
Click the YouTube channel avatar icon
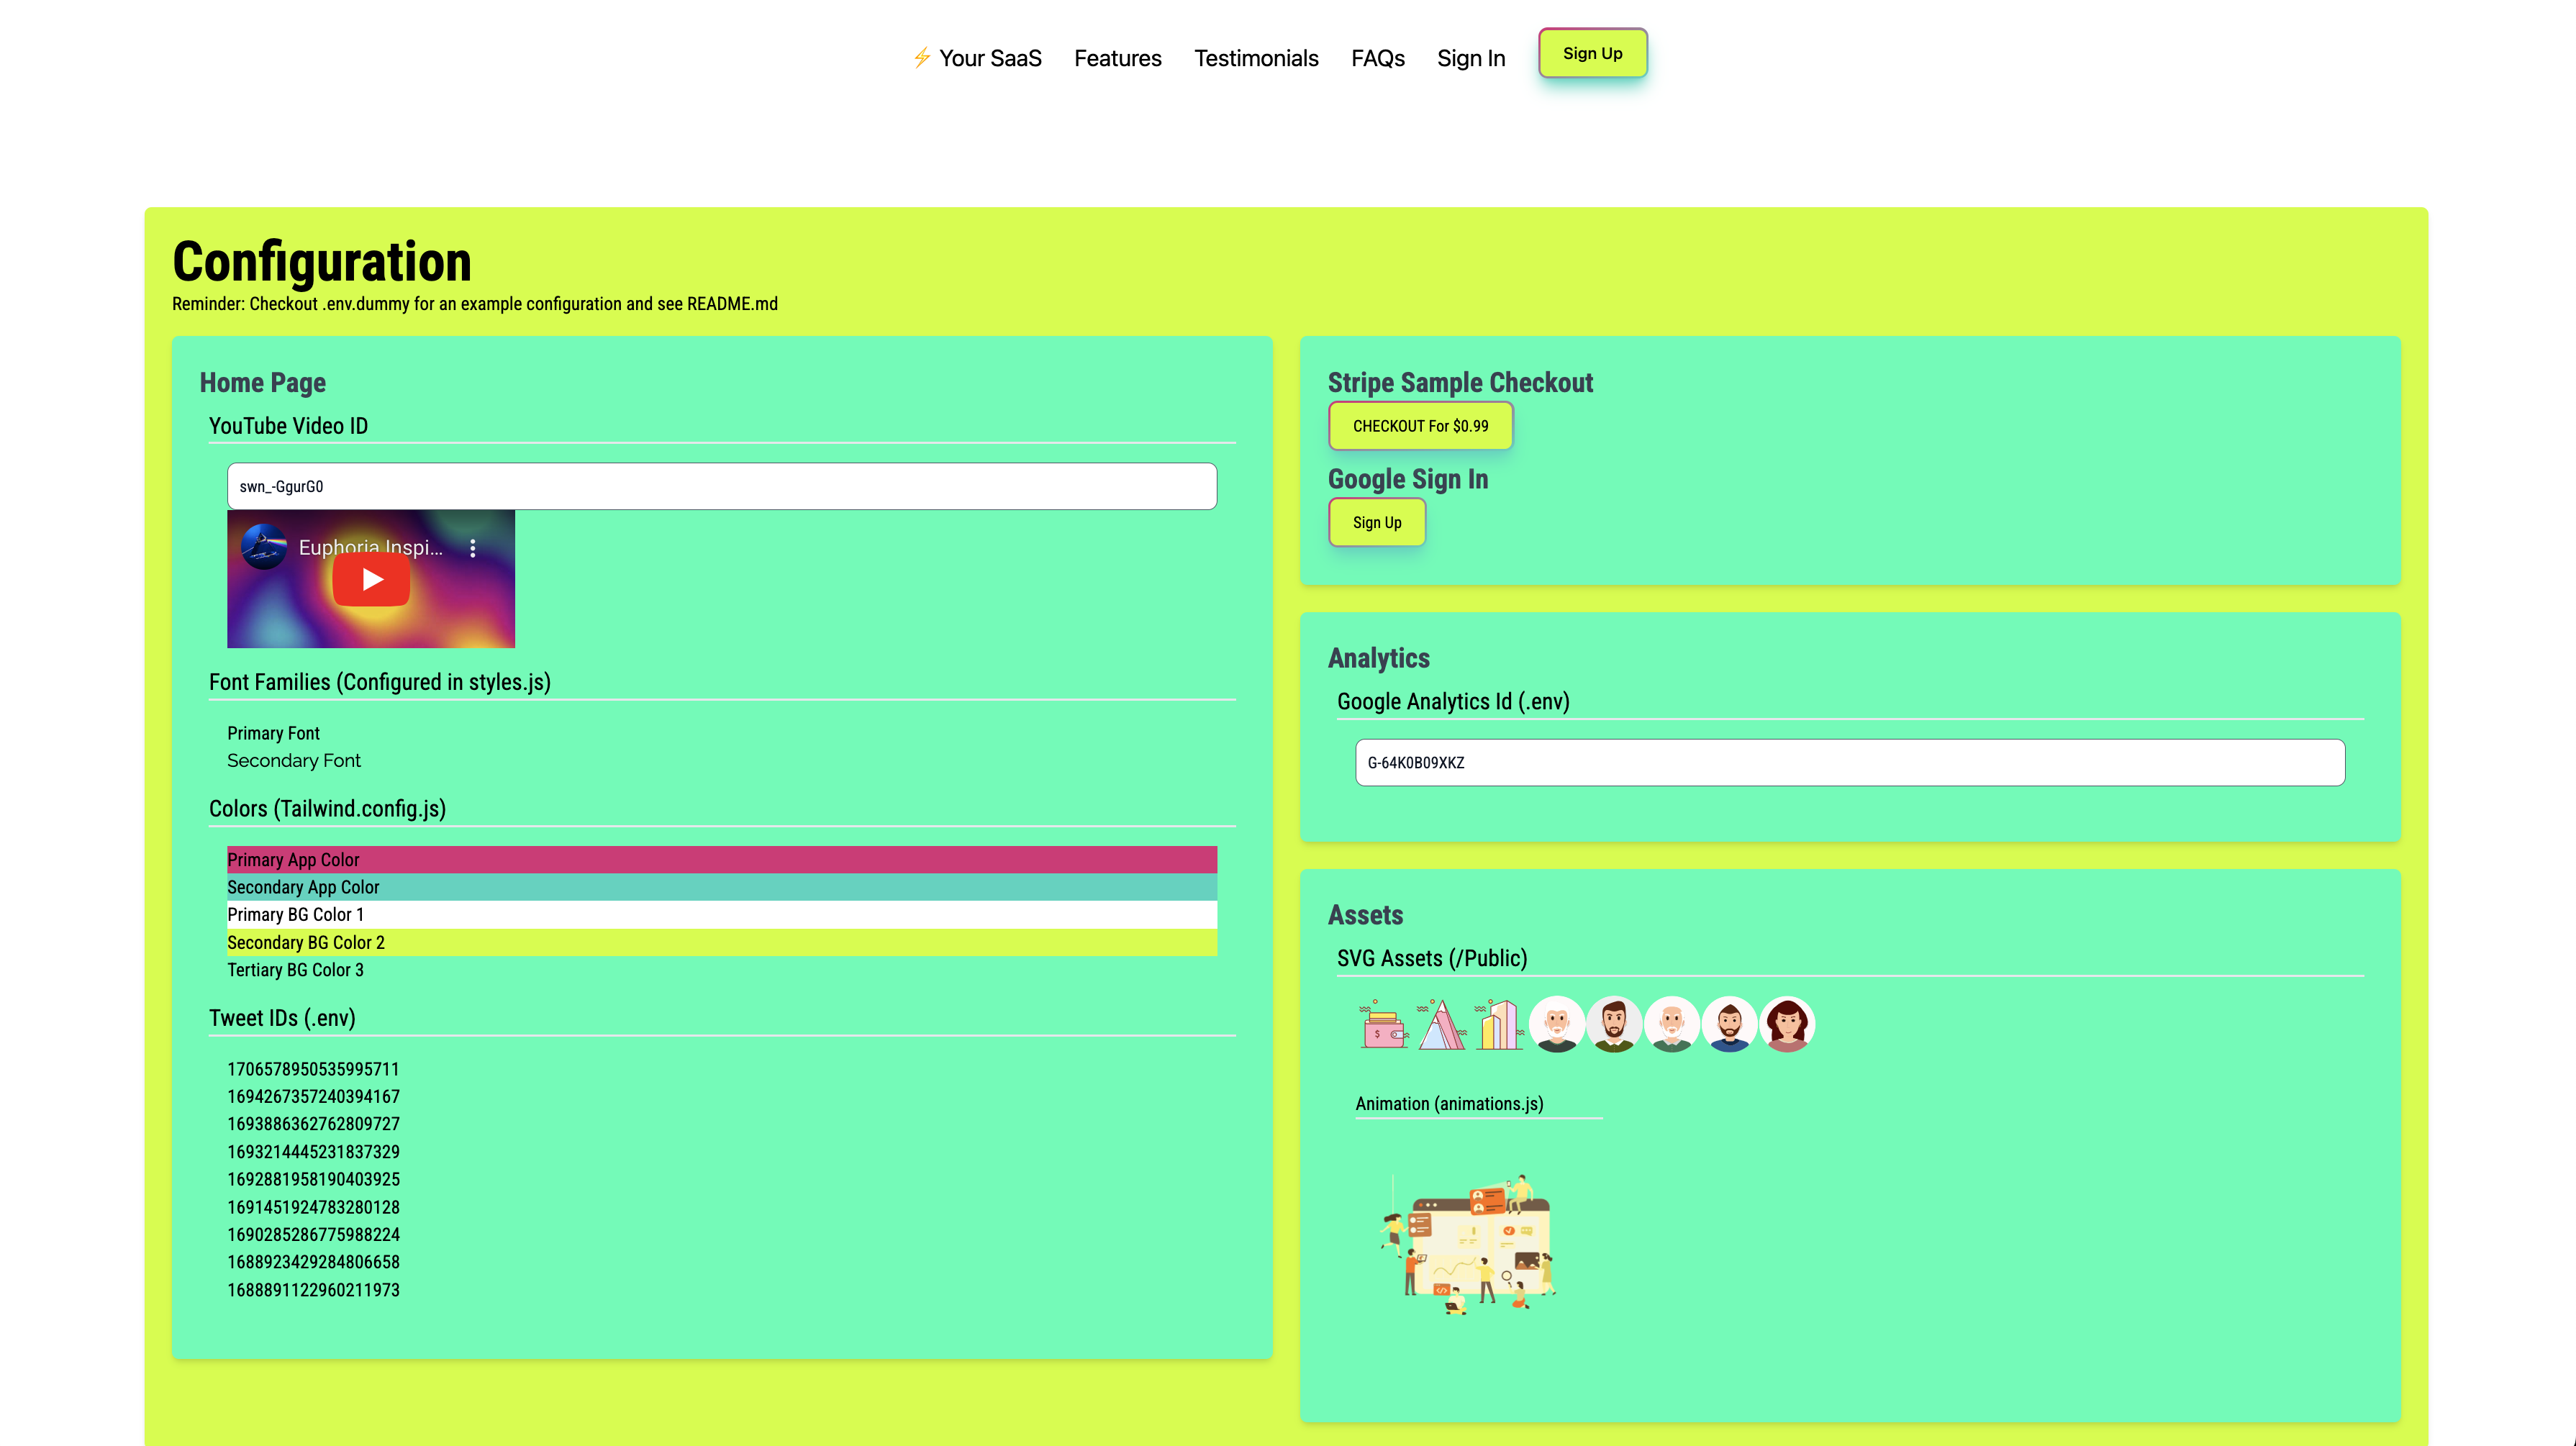coord(264,547)
